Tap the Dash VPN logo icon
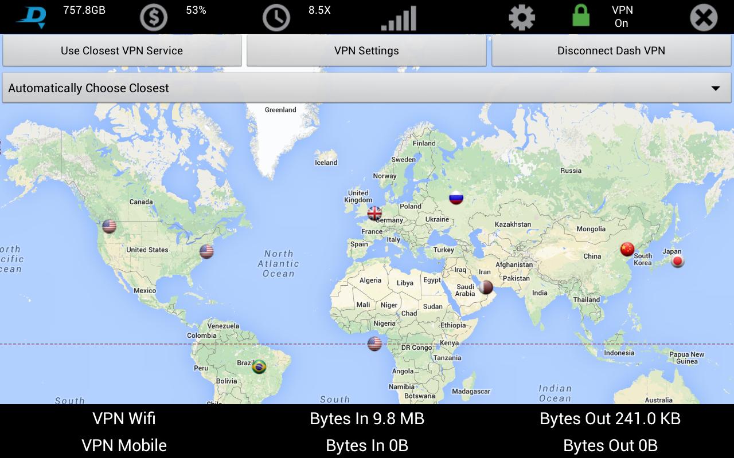 point(31,17)
